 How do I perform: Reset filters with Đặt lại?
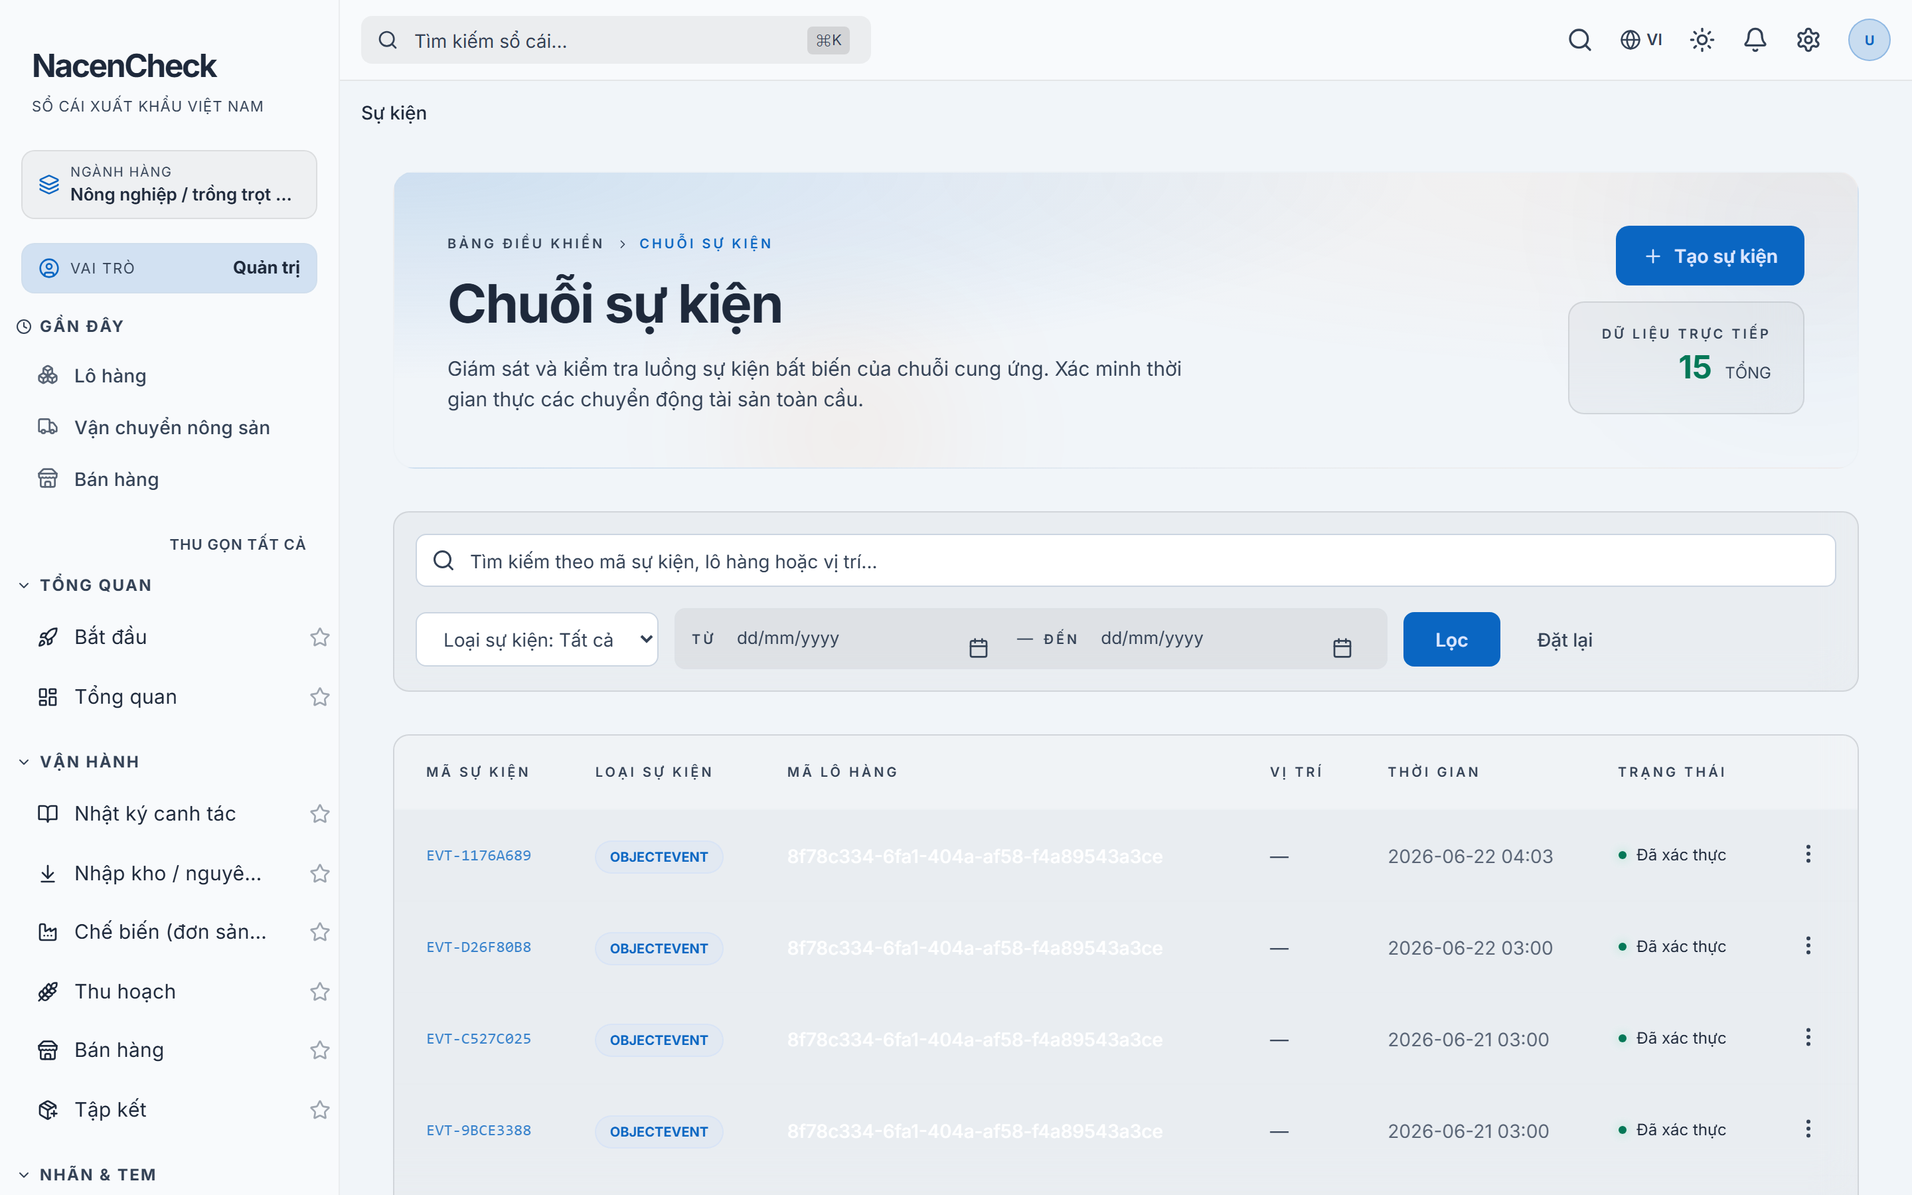coord(1564,639)
